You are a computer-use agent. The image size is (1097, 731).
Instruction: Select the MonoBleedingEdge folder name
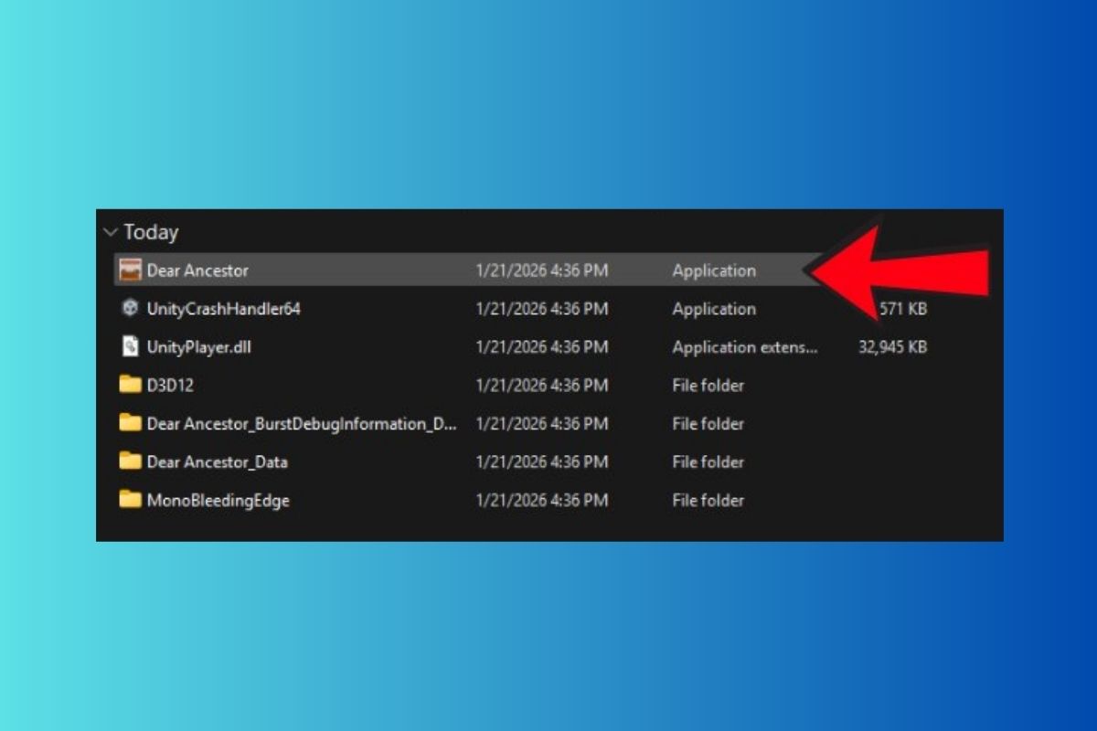218,501
